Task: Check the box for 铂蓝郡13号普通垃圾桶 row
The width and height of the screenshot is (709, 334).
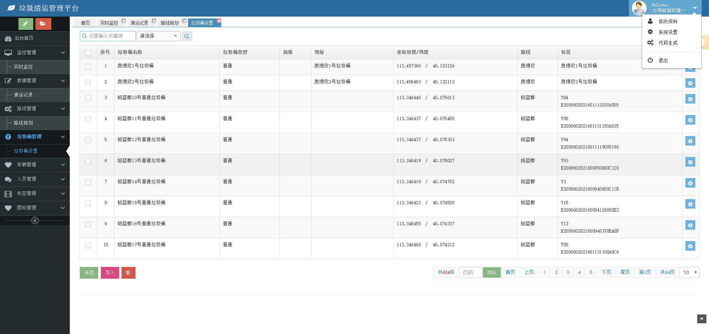Action: click(88, 161)
